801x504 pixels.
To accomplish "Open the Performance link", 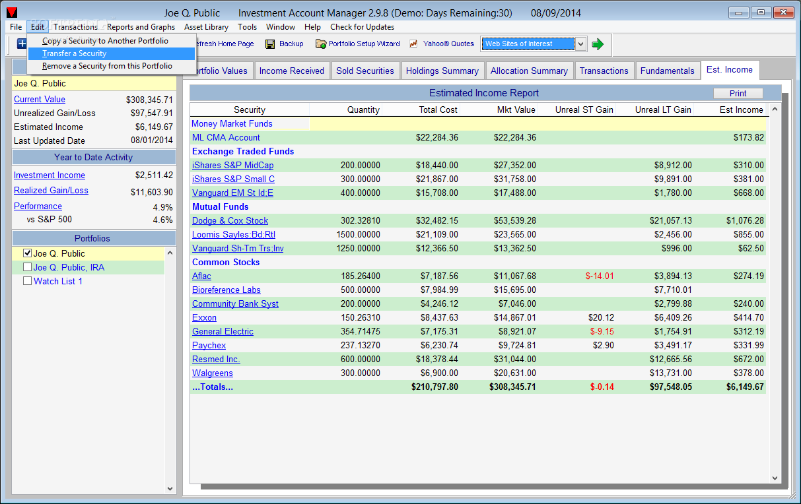I will point(38,206).
